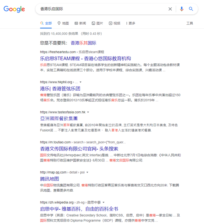This screenshot has width=204, height=223.
Task: Open the 亞洲國際餐飲集團 result link
Action: 59,118
